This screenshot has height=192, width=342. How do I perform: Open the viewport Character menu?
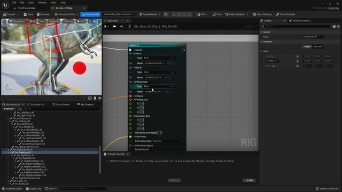pyautogui.click(x=54, y=21)
